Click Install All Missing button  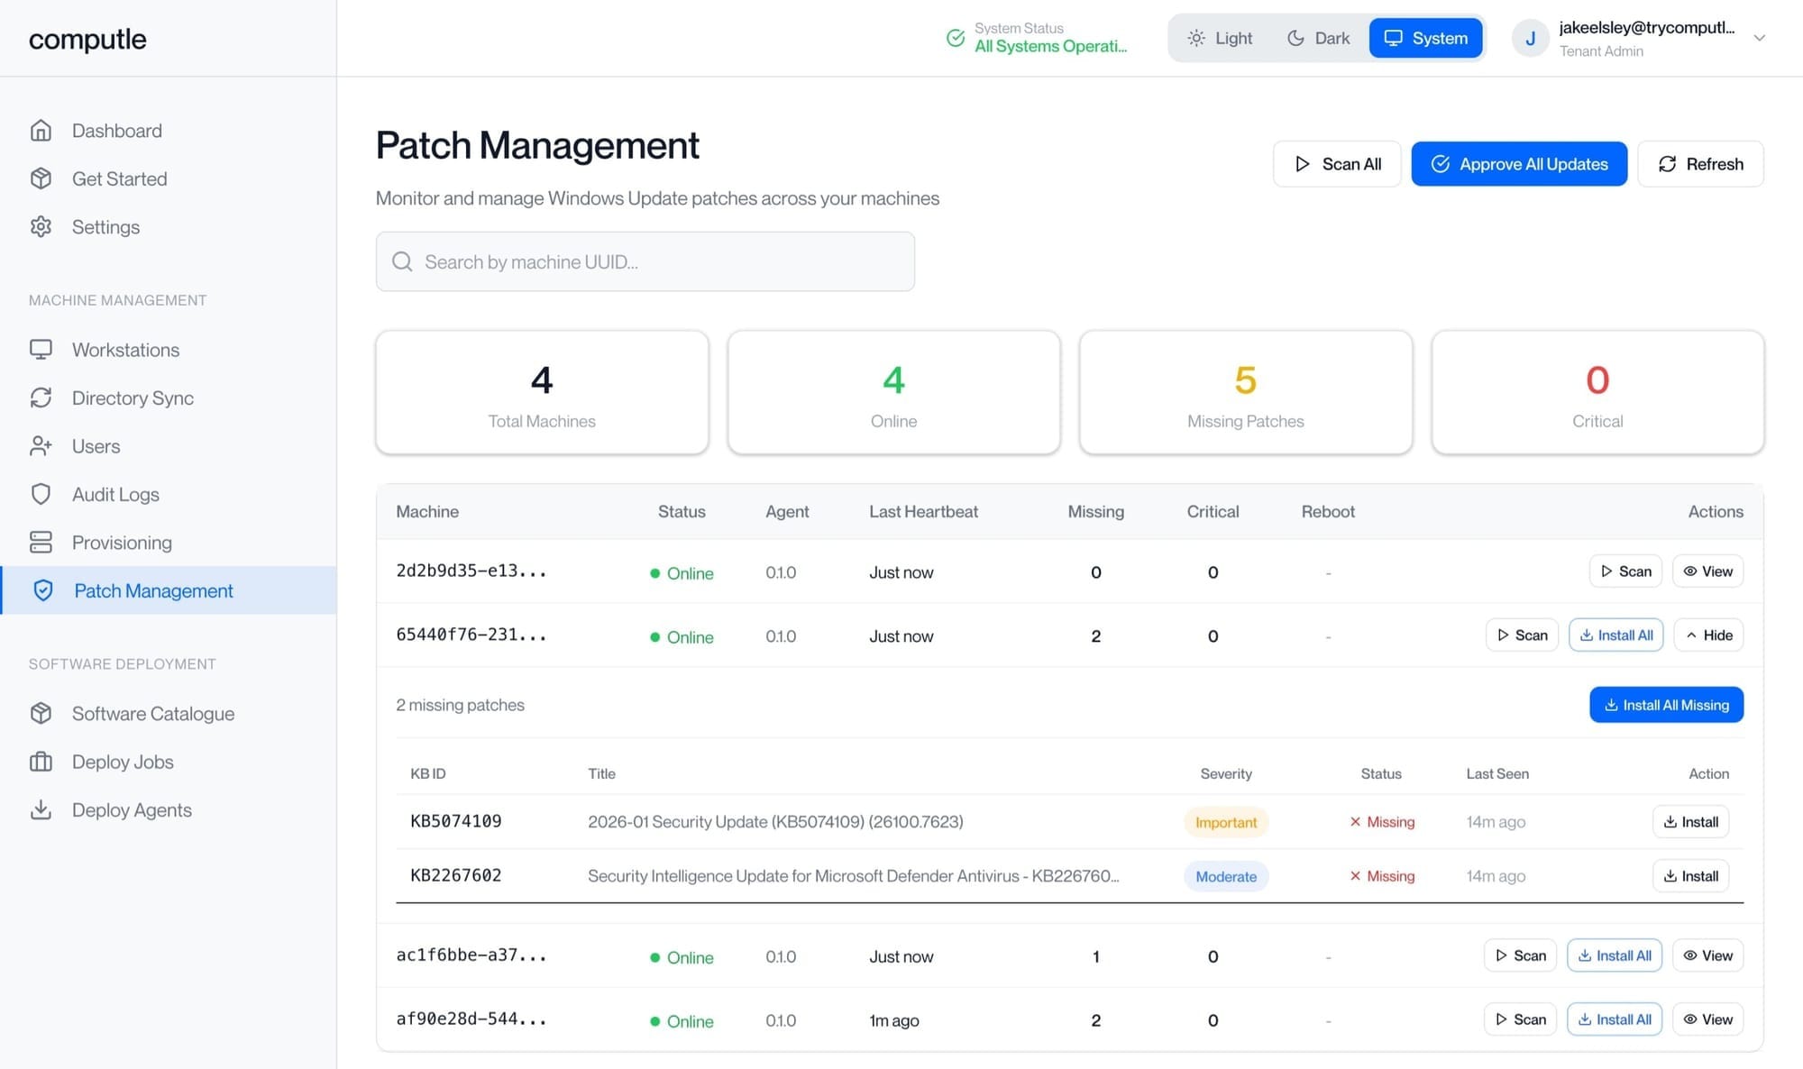point(1666,705)
